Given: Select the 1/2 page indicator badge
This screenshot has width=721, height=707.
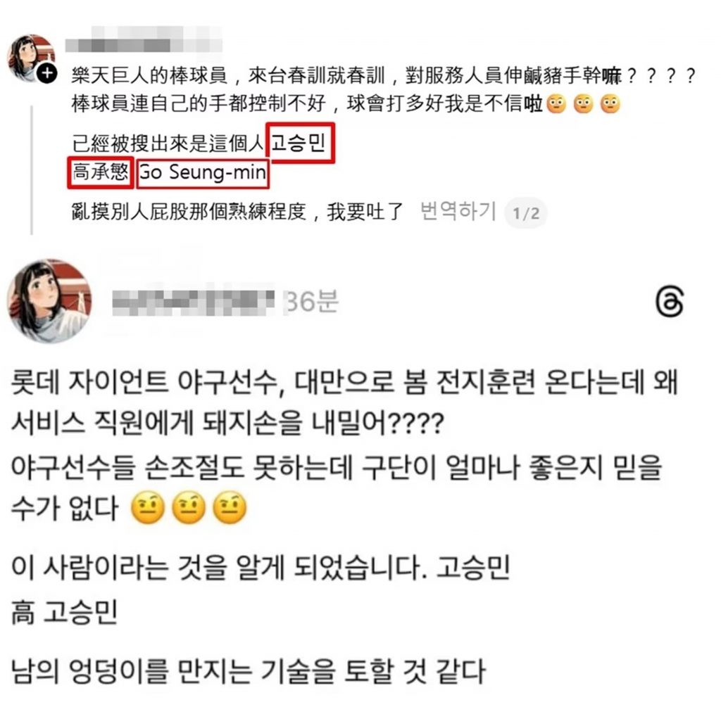Looking at the screenshot, I should point(526,213).
